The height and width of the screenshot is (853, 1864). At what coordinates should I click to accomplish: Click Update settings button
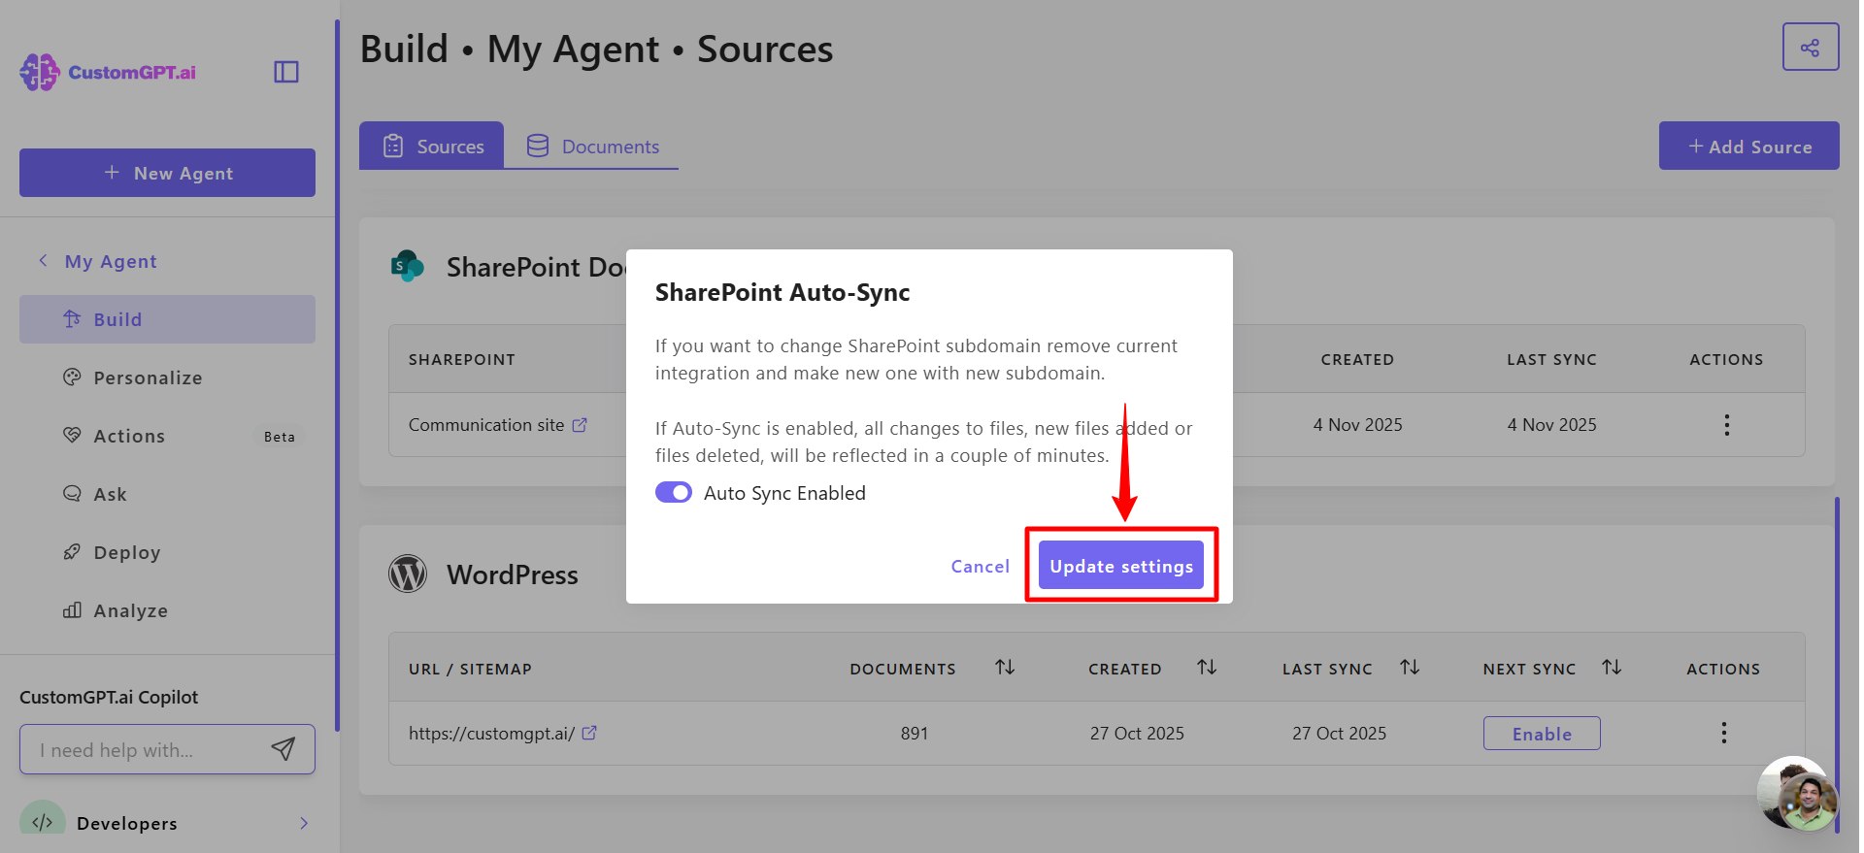pyautogui.click(x=1121, y=566)
